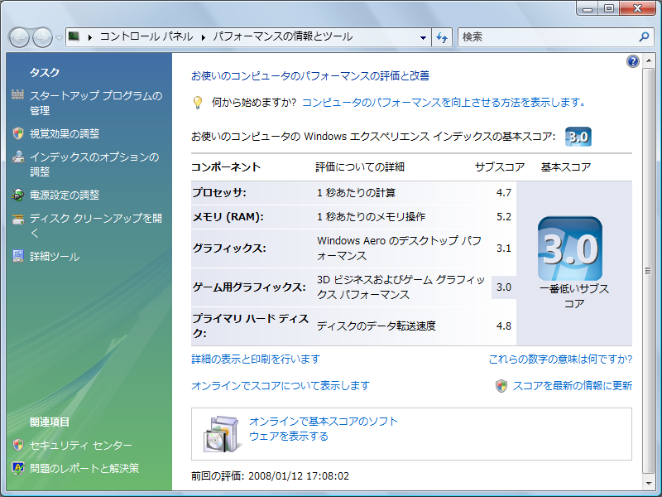Viewport: 662px width, 497px height.
Task: Click the 5.2 memory subscore
Action: pos(504,217)
